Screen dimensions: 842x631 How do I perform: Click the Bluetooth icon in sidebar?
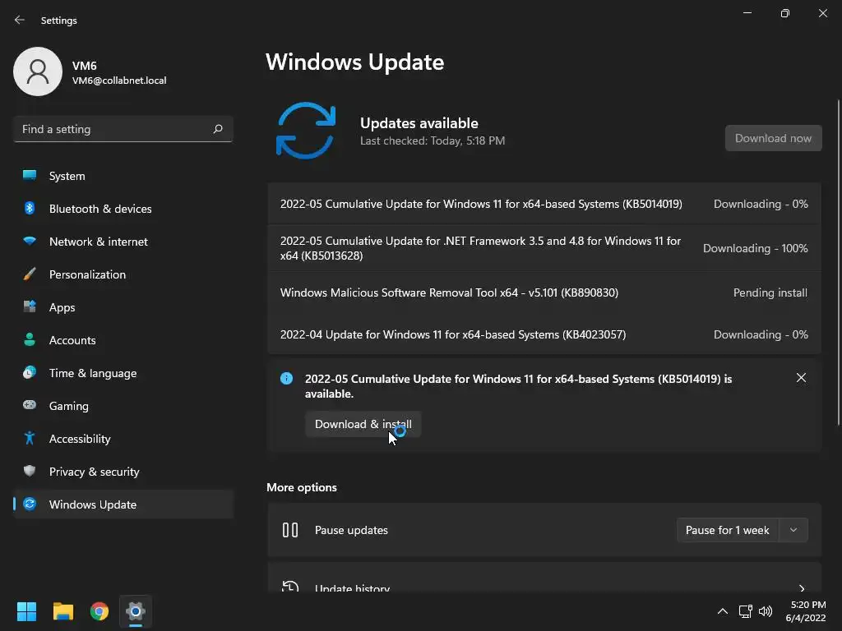click(x=30, y=208)
